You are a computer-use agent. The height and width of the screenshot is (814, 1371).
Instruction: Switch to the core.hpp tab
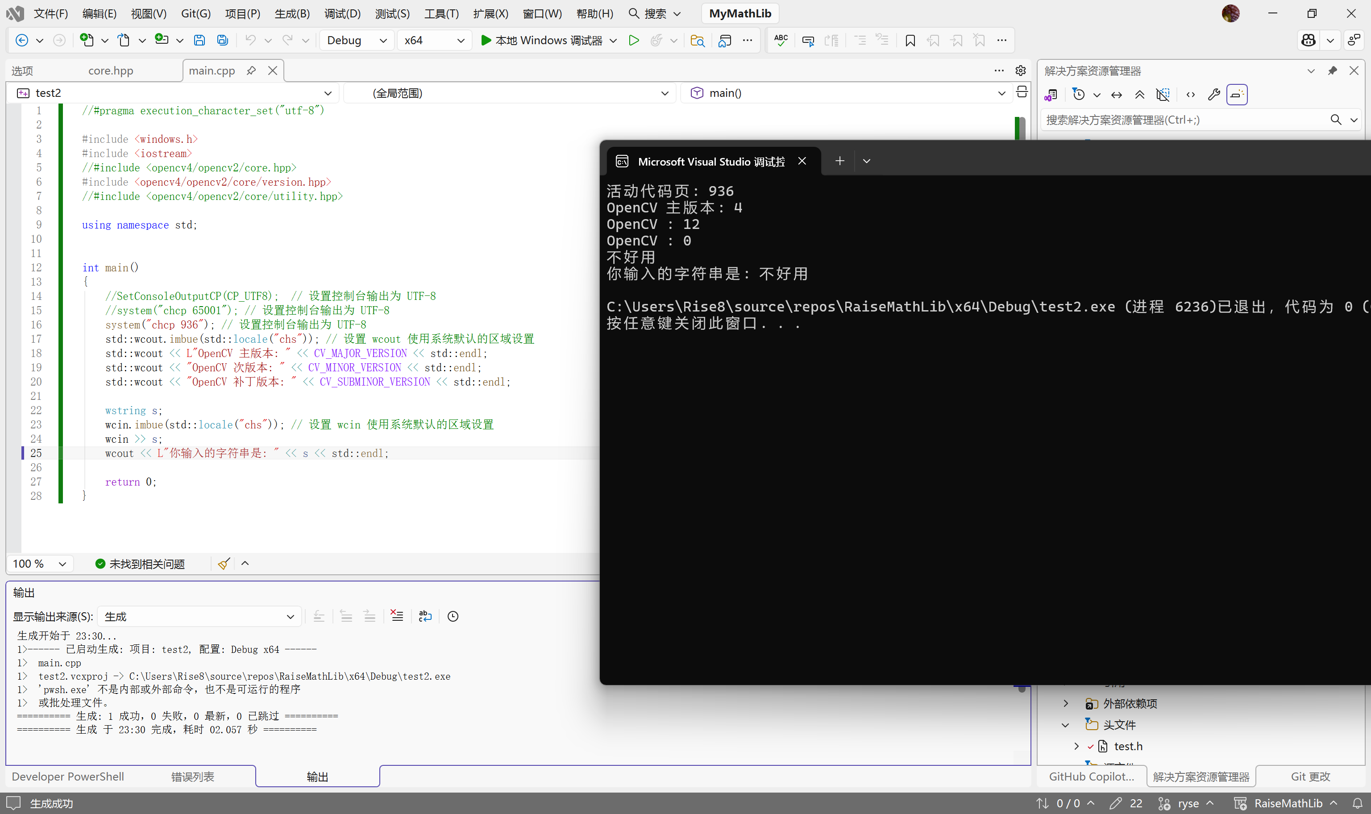point(111,70)
